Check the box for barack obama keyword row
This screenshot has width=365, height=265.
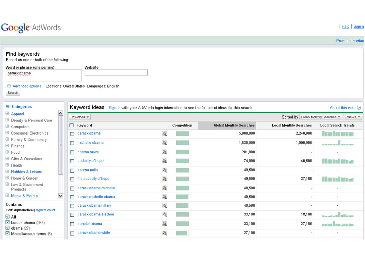[72, 134]
